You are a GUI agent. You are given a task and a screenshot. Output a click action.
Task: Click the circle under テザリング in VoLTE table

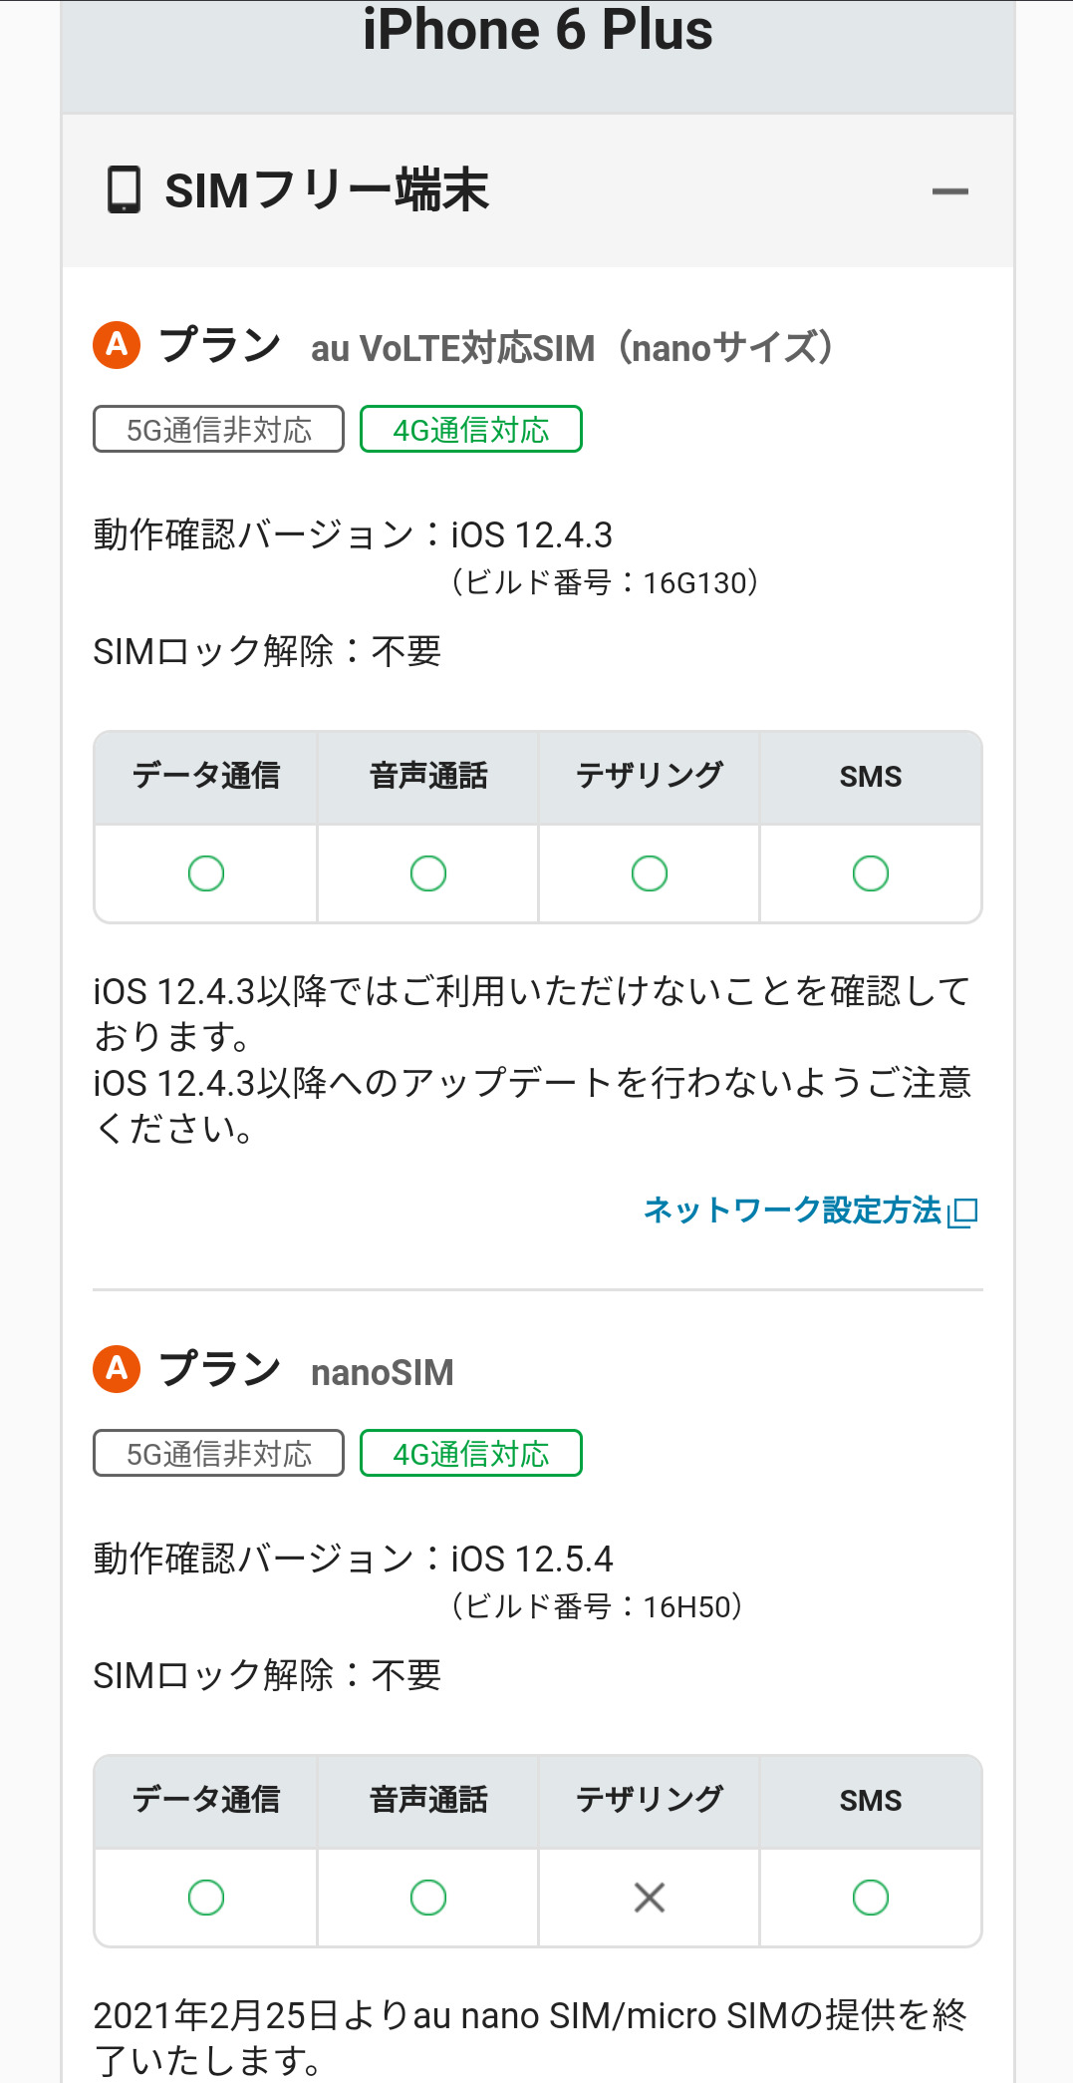[650, 873]
